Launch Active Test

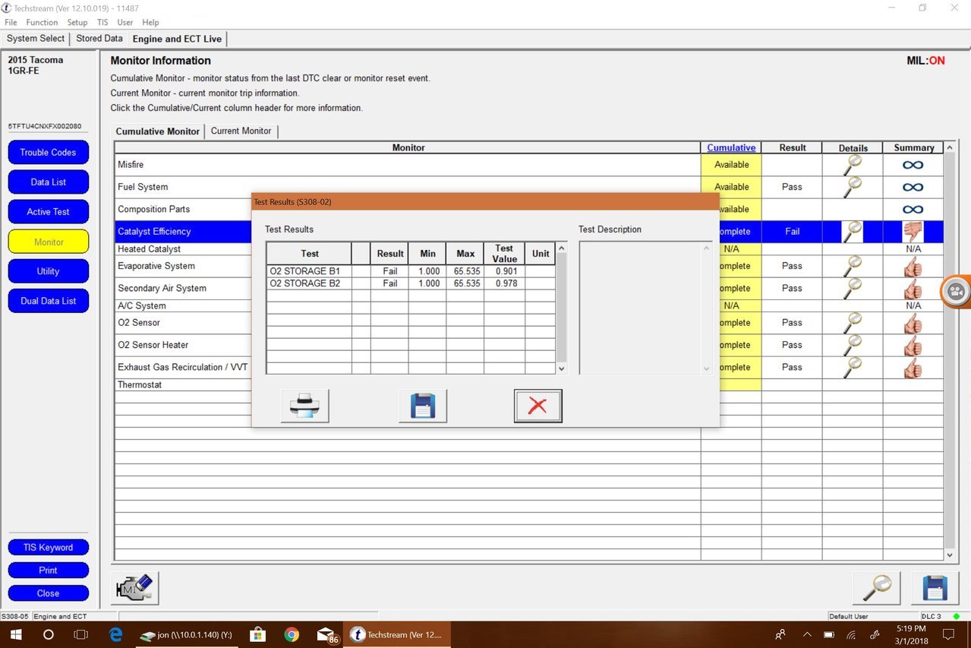[x=48, y=212]
